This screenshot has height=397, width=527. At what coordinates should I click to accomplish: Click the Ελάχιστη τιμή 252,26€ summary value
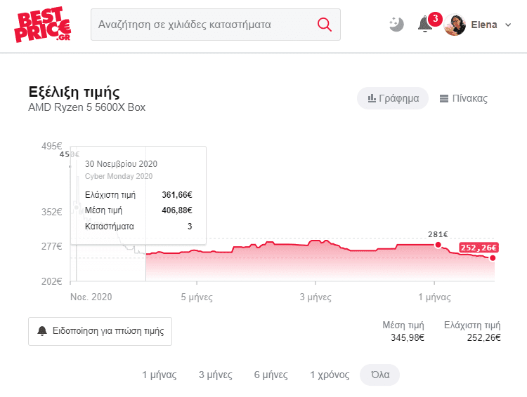coord(483,337)
